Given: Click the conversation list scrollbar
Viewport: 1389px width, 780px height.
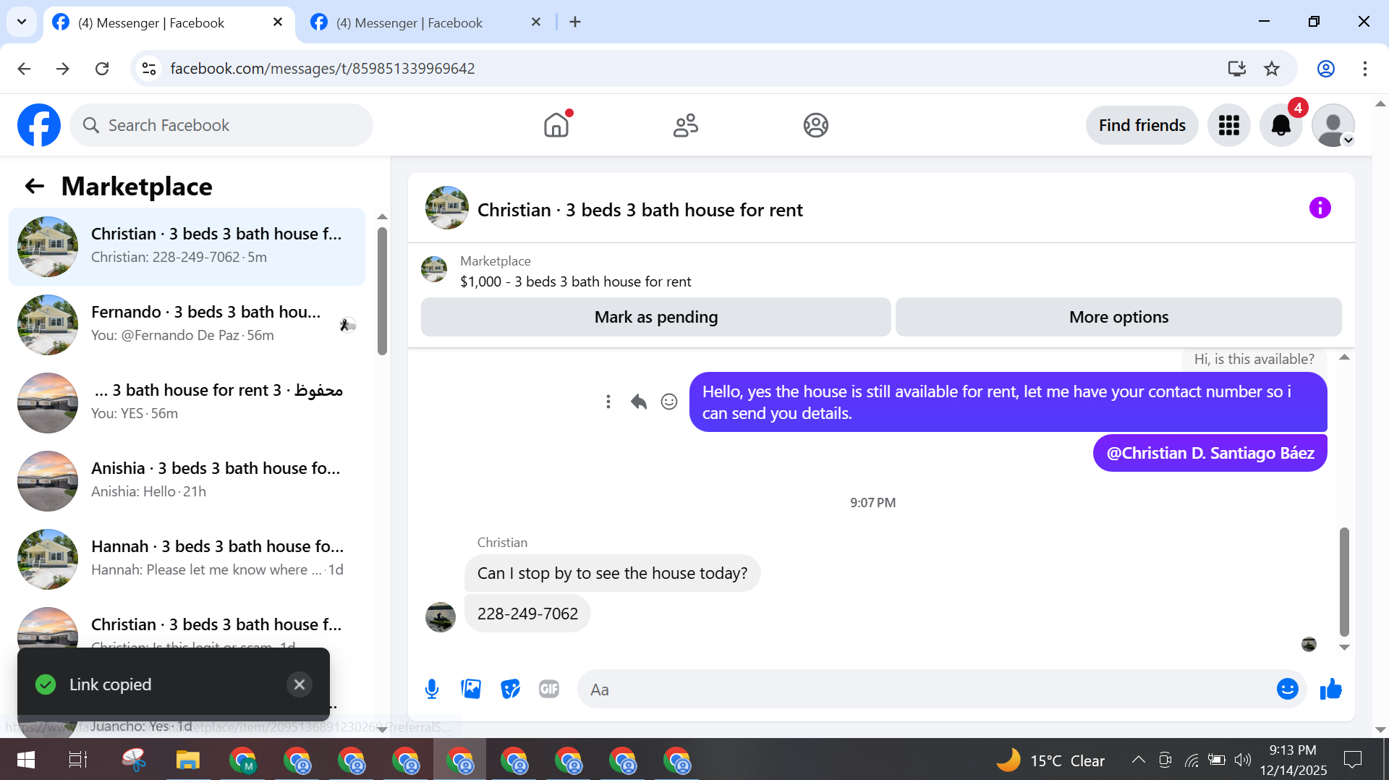Looking at the screenshot, I should pyautogui.click(x=382, y=292).
